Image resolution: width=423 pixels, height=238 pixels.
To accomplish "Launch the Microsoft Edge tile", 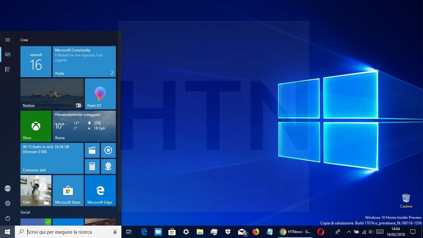I will tap(100, 191).
